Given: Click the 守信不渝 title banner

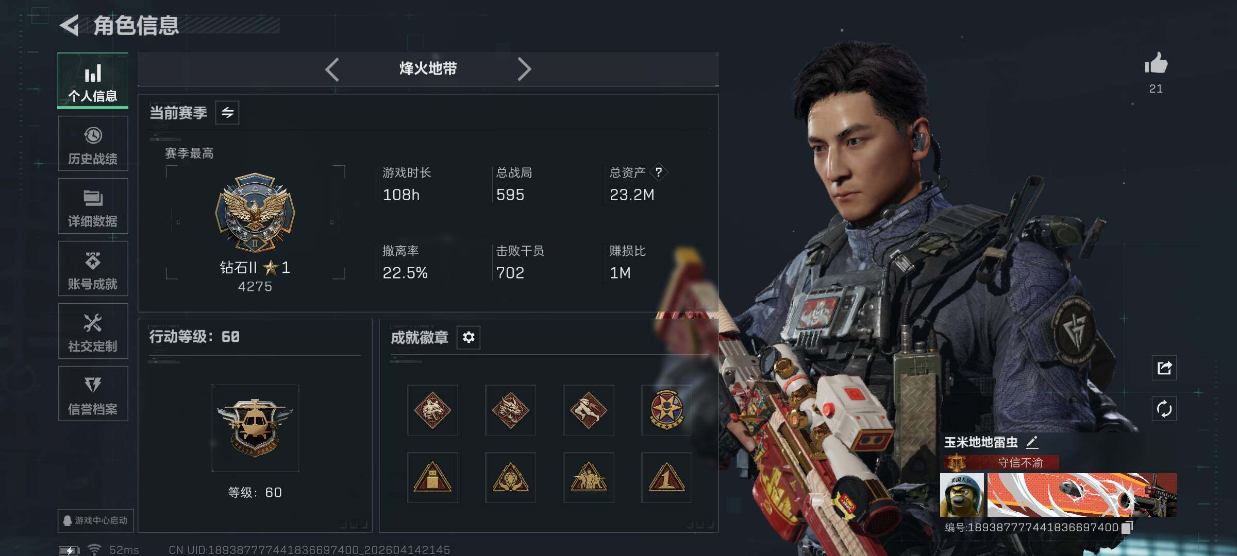Looking at the screenshot, I should [x=1001, y=462].
